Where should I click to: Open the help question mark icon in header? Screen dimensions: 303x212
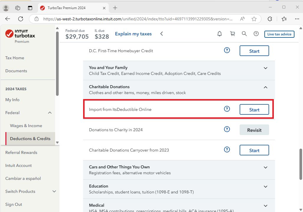256,34
